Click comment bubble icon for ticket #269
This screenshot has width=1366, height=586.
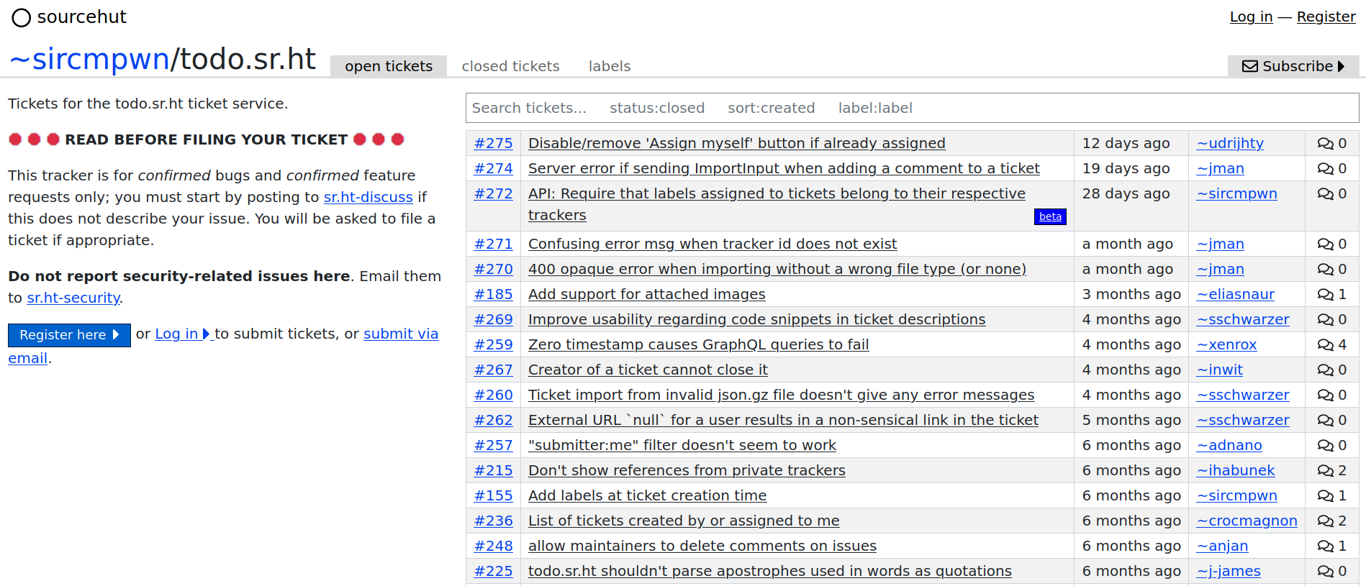[x=1325, y=320]
